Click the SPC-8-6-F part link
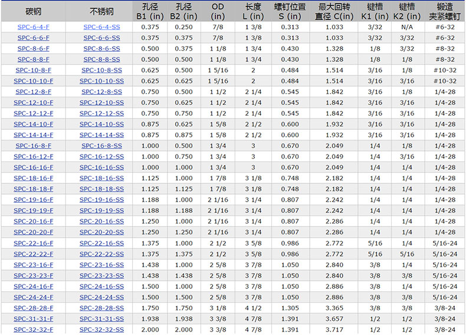Screen dimensions: 466x335 (x=34, y=48)
